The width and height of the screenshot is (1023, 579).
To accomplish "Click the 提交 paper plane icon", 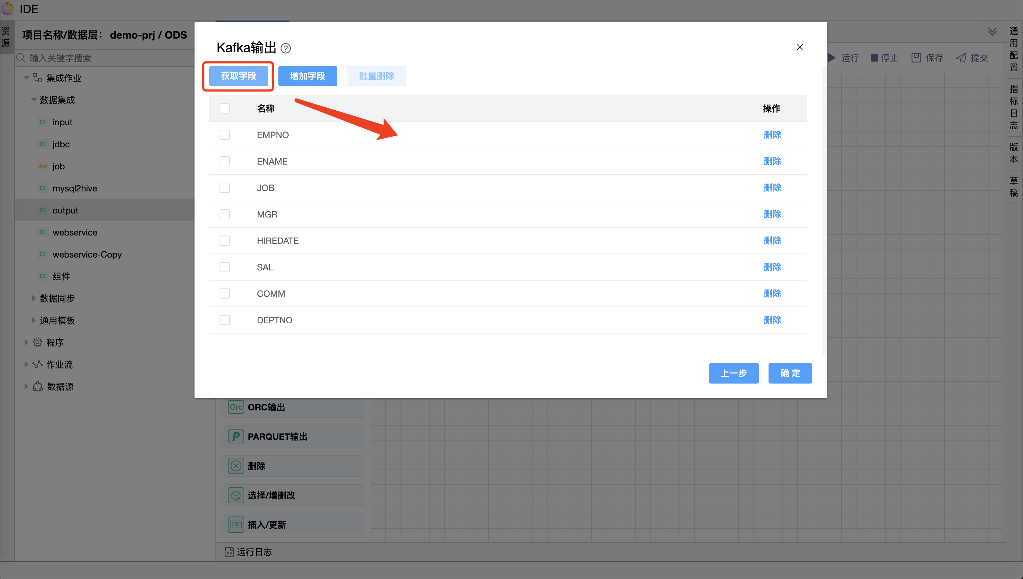I will [961, 58].
